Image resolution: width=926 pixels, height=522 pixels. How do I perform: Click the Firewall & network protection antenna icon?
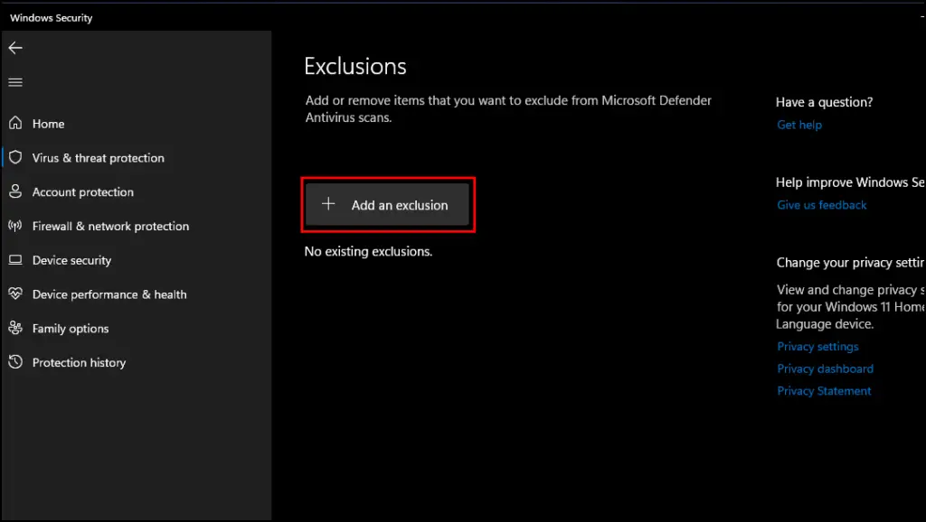point(15,226)
